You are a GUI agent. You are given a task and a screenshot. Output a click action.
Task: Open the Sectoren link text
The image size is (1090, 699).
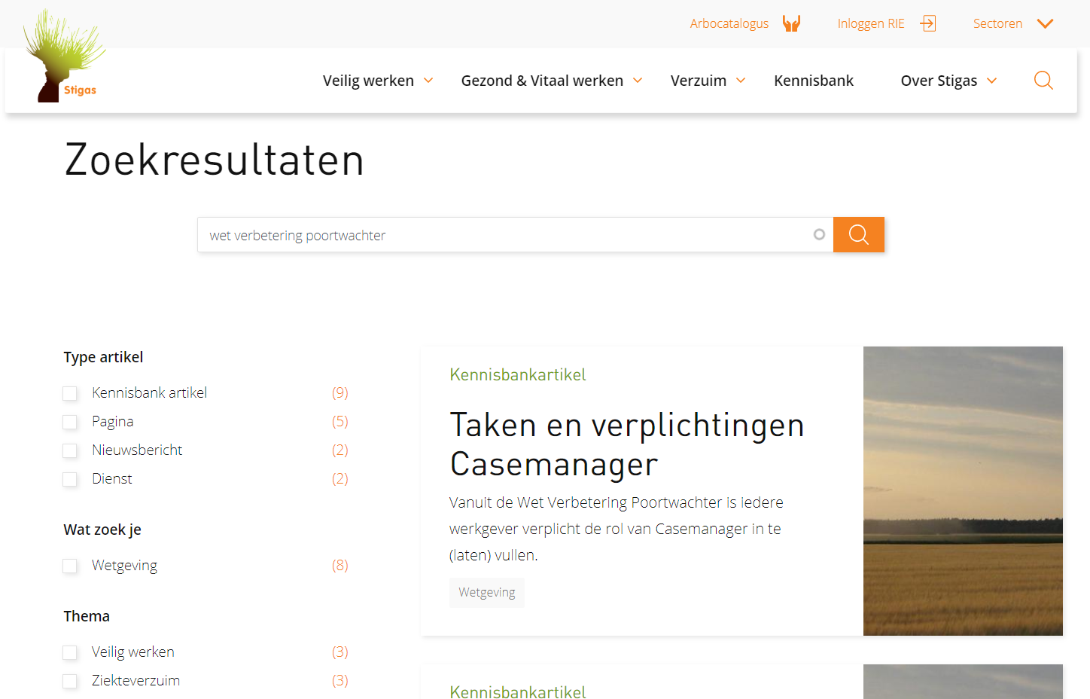(x=997, y=23)
